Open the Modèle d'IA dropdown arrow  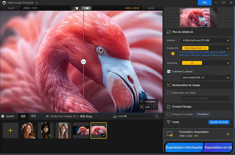pos(228,48)
